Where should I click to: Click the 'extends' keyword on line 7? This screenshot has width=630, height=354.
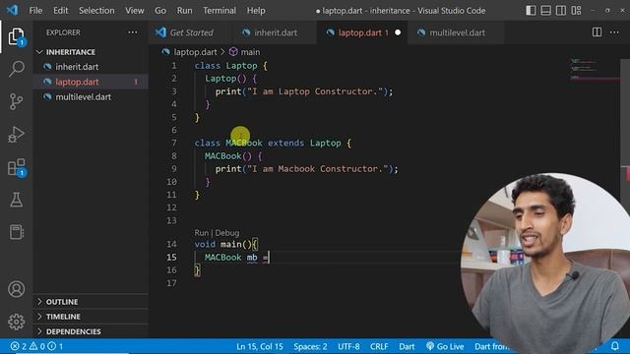[285, 143]
